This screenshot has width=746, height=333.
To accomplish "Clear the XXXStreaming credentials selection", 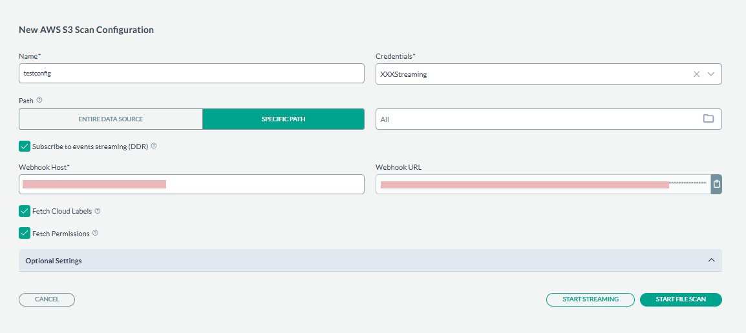I will point(696,74).
